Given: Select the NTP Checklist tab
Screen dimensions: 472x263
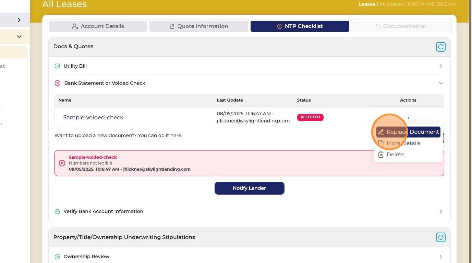Looking at the screenshot, I should click(x=300, y=26).
